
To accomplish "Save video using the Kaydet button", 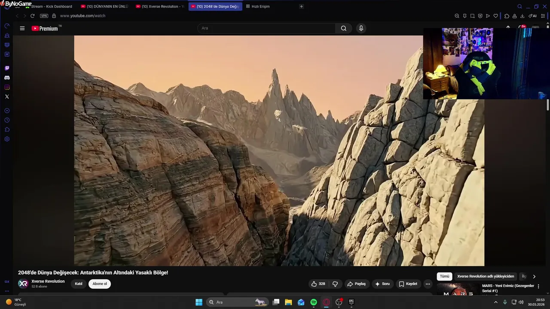I will coord(408,284).
